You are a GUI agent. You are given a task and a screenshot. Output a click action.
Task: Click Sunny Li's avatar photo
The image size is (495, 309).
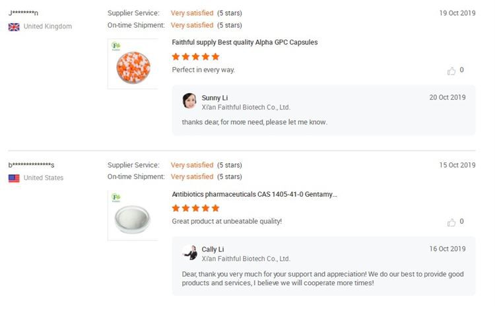(189, 101)
